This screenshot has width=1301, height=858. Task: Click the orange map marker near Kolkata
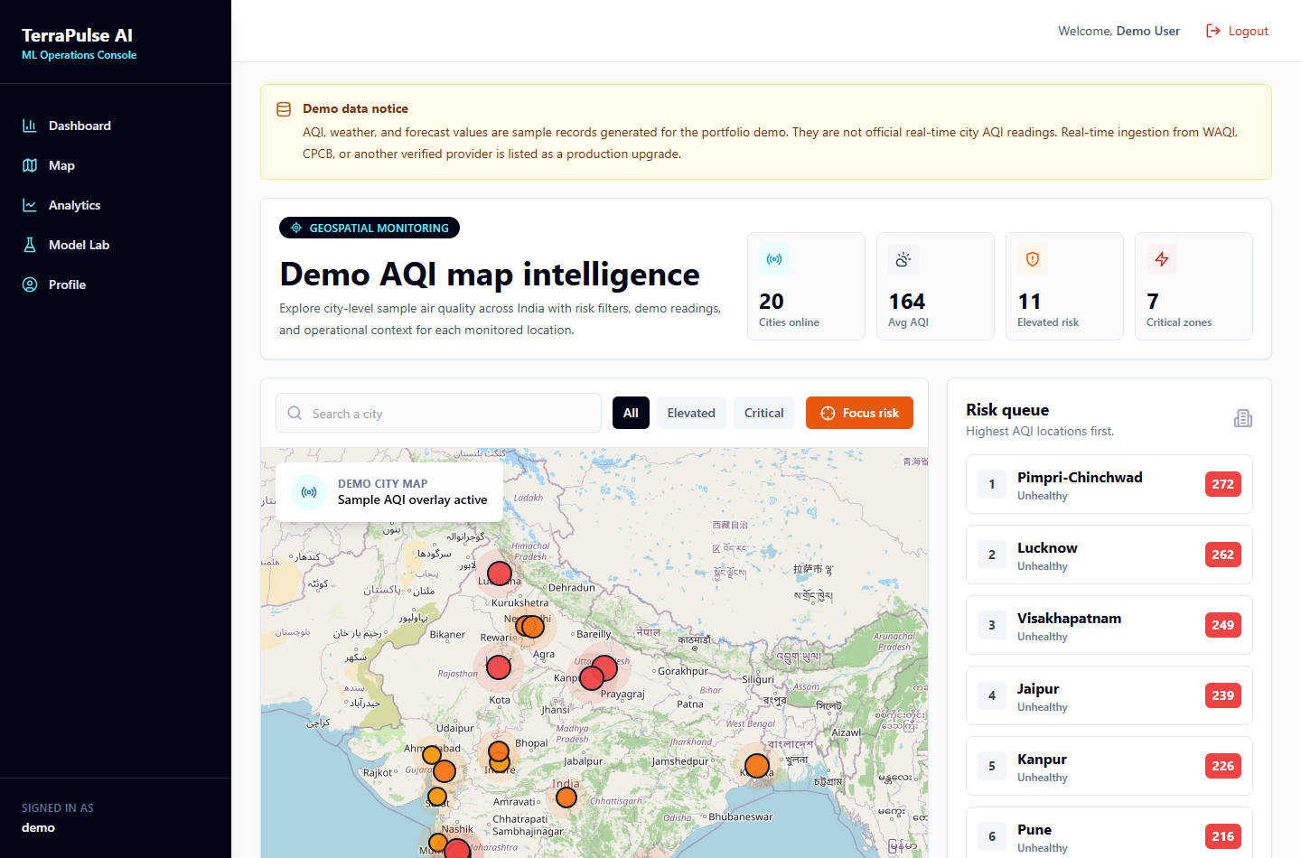tap(757, 766)
